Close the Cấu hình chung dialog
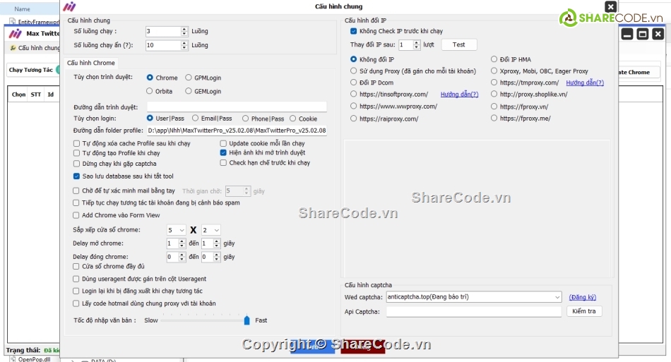The height and width of the screenshot is (362, 671). click(x=611, y=7)
